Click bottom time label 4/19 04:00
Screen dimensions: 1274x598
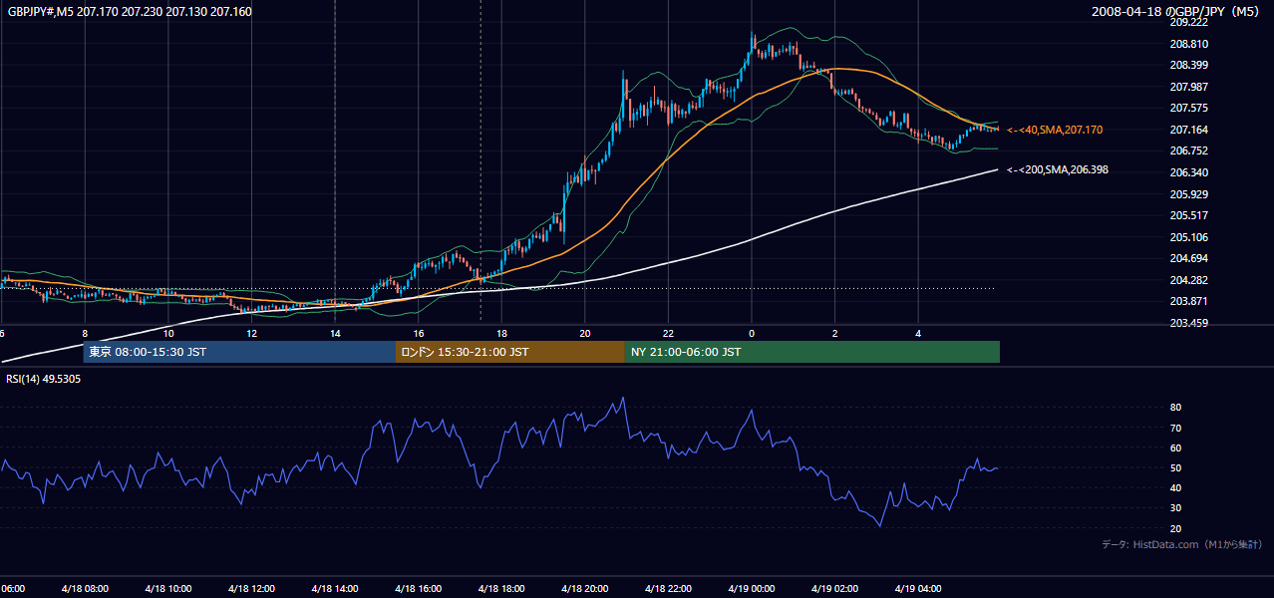pyautogui.click(x=918, y=589)
